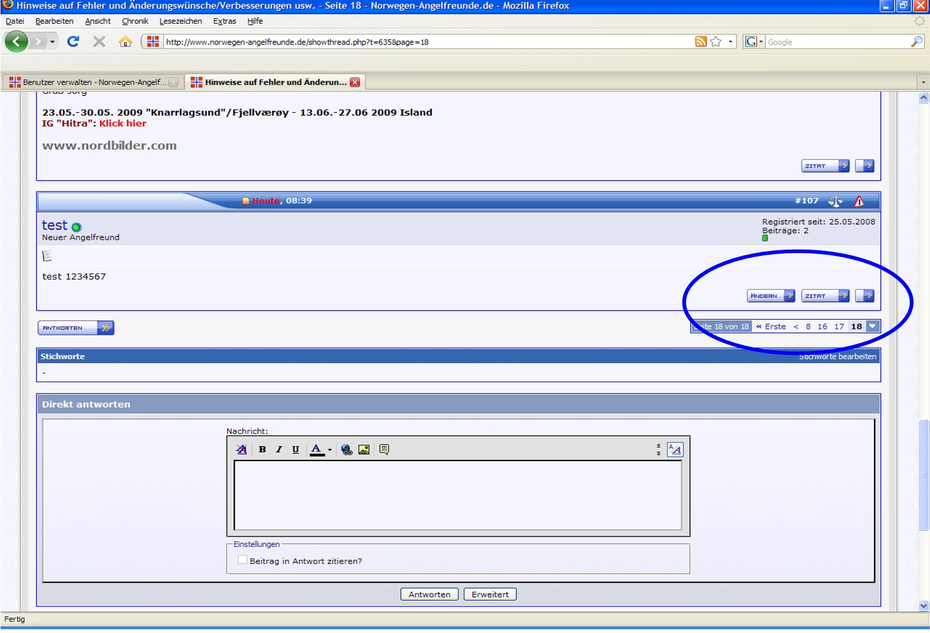Click the ÄNDERN button on test post

click(771, 296)
